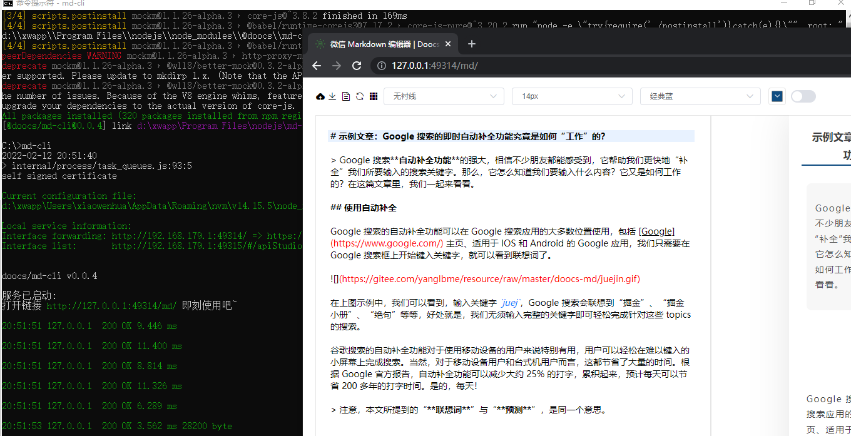Click the site info icon in address bar
The image size is (851, 436).
382,64
